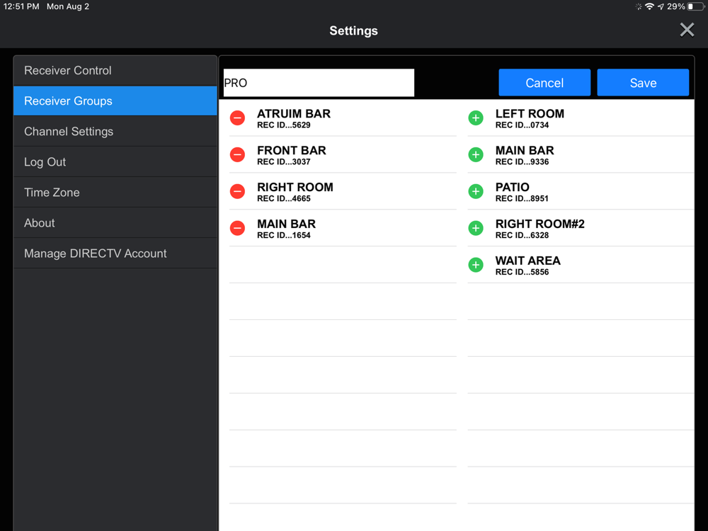Open Manage DIRECTV Account

coord(115,253)
